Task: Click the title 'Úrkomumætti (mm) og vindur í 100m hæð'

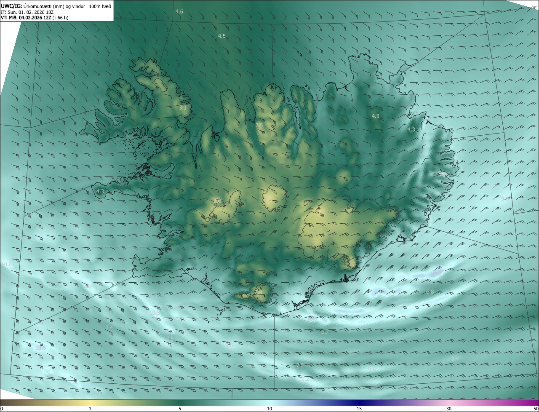Action: tap(67, 6)
